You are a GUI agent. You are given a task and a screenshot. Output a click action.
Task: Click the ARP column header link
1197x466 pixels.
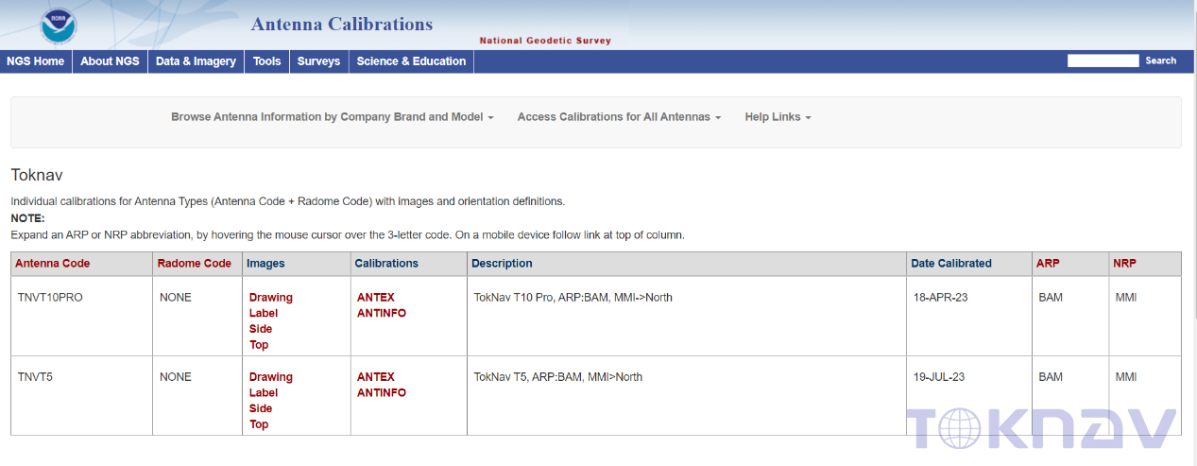1048,264
